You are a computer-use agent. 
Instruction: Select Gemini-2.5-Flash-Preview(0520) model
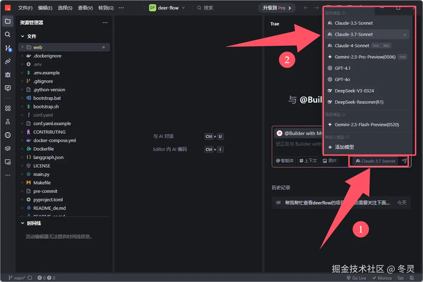(367, 124)
